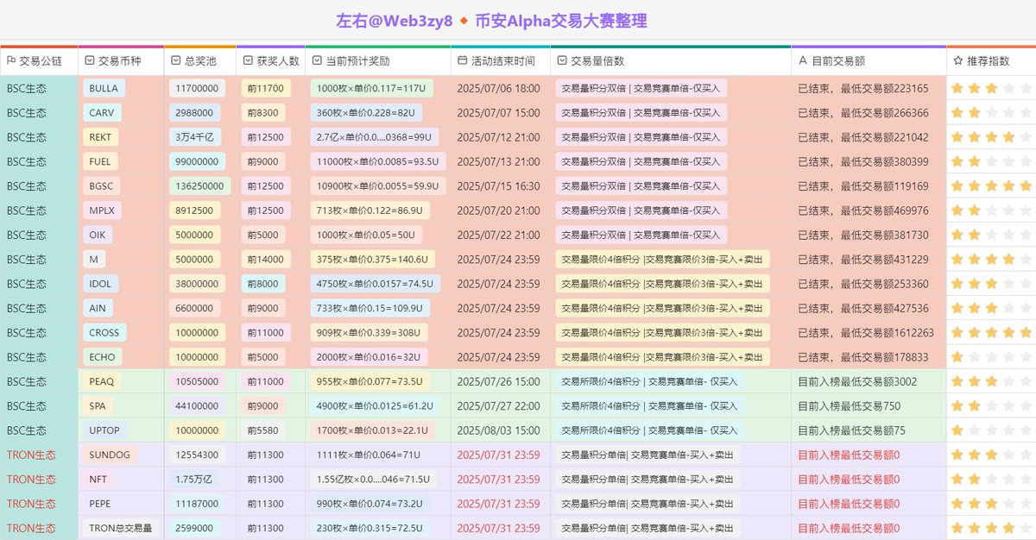This screenshot has width=1036, height=540.
Task: Select the BULLA coin tag
Action: pos(104,88)
